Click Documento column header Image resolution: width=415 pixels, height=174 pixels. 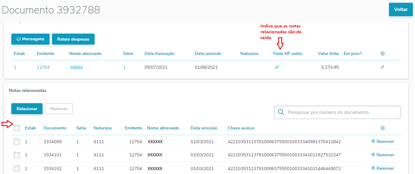[55, 128]
